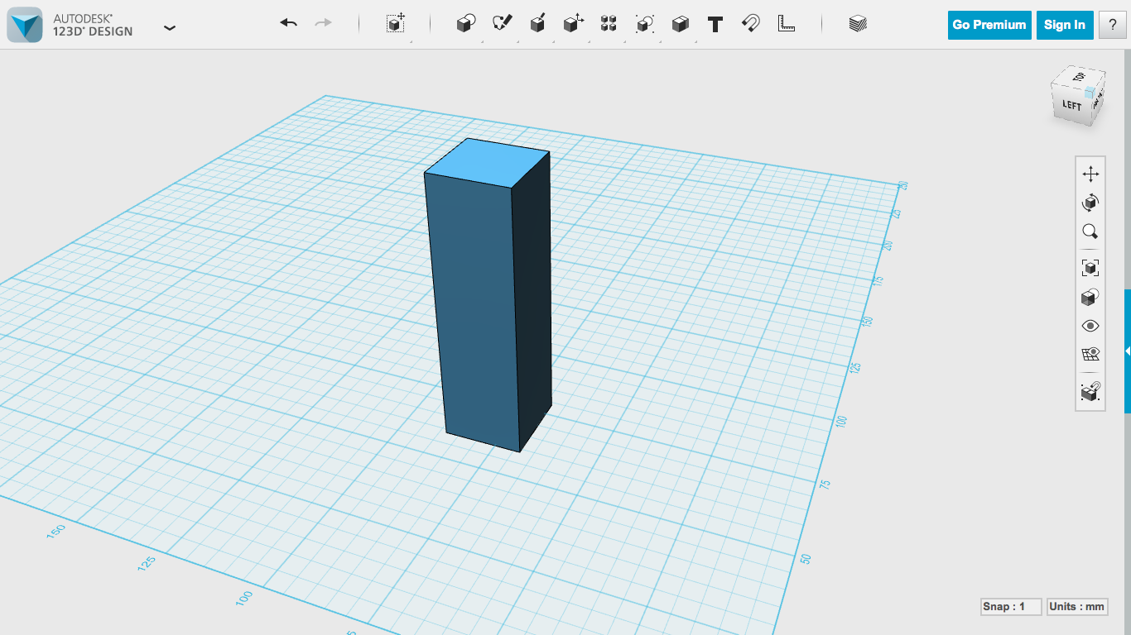Toggle snap-to-object icon in side toolbar

[x=1090, y=392]
